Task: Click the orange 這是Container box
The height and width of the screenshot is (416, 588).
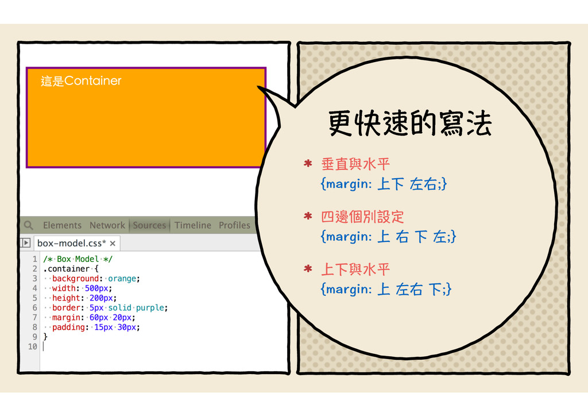Action: point(146,117)
